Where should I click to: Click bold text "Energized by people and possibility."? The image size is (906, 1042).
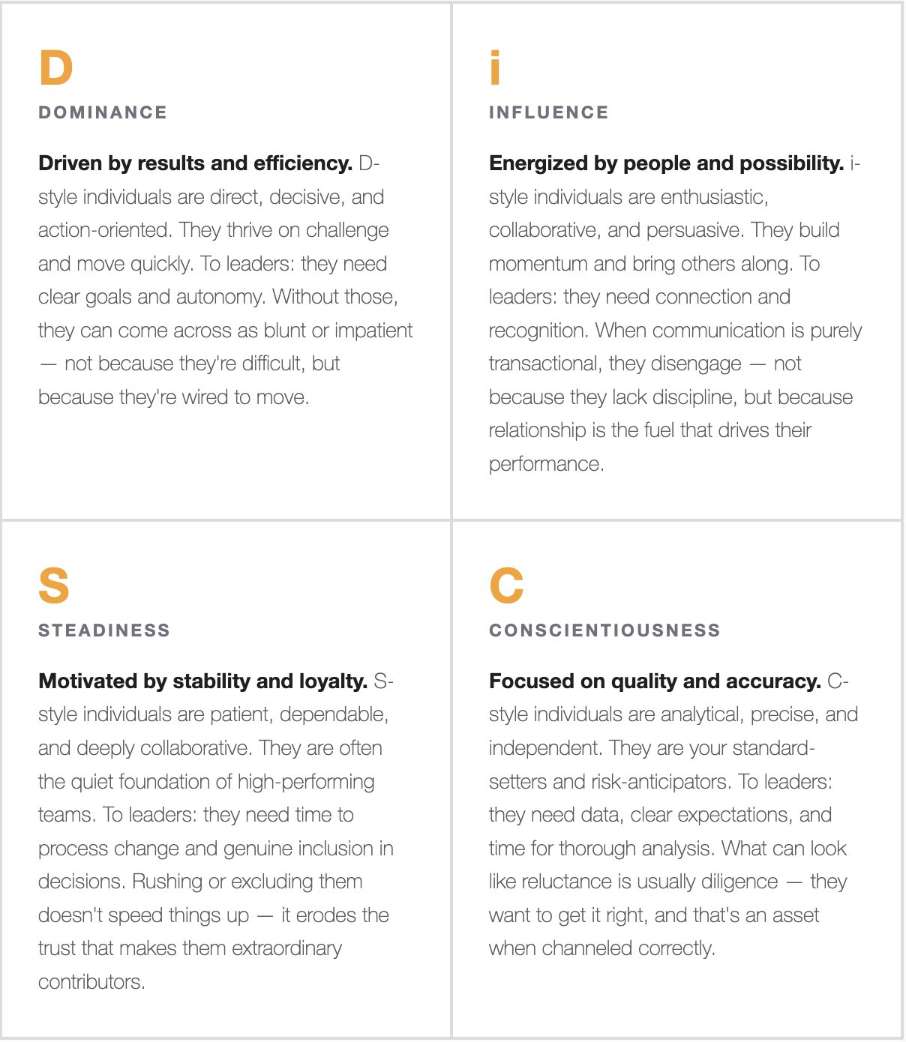[666, 163]
